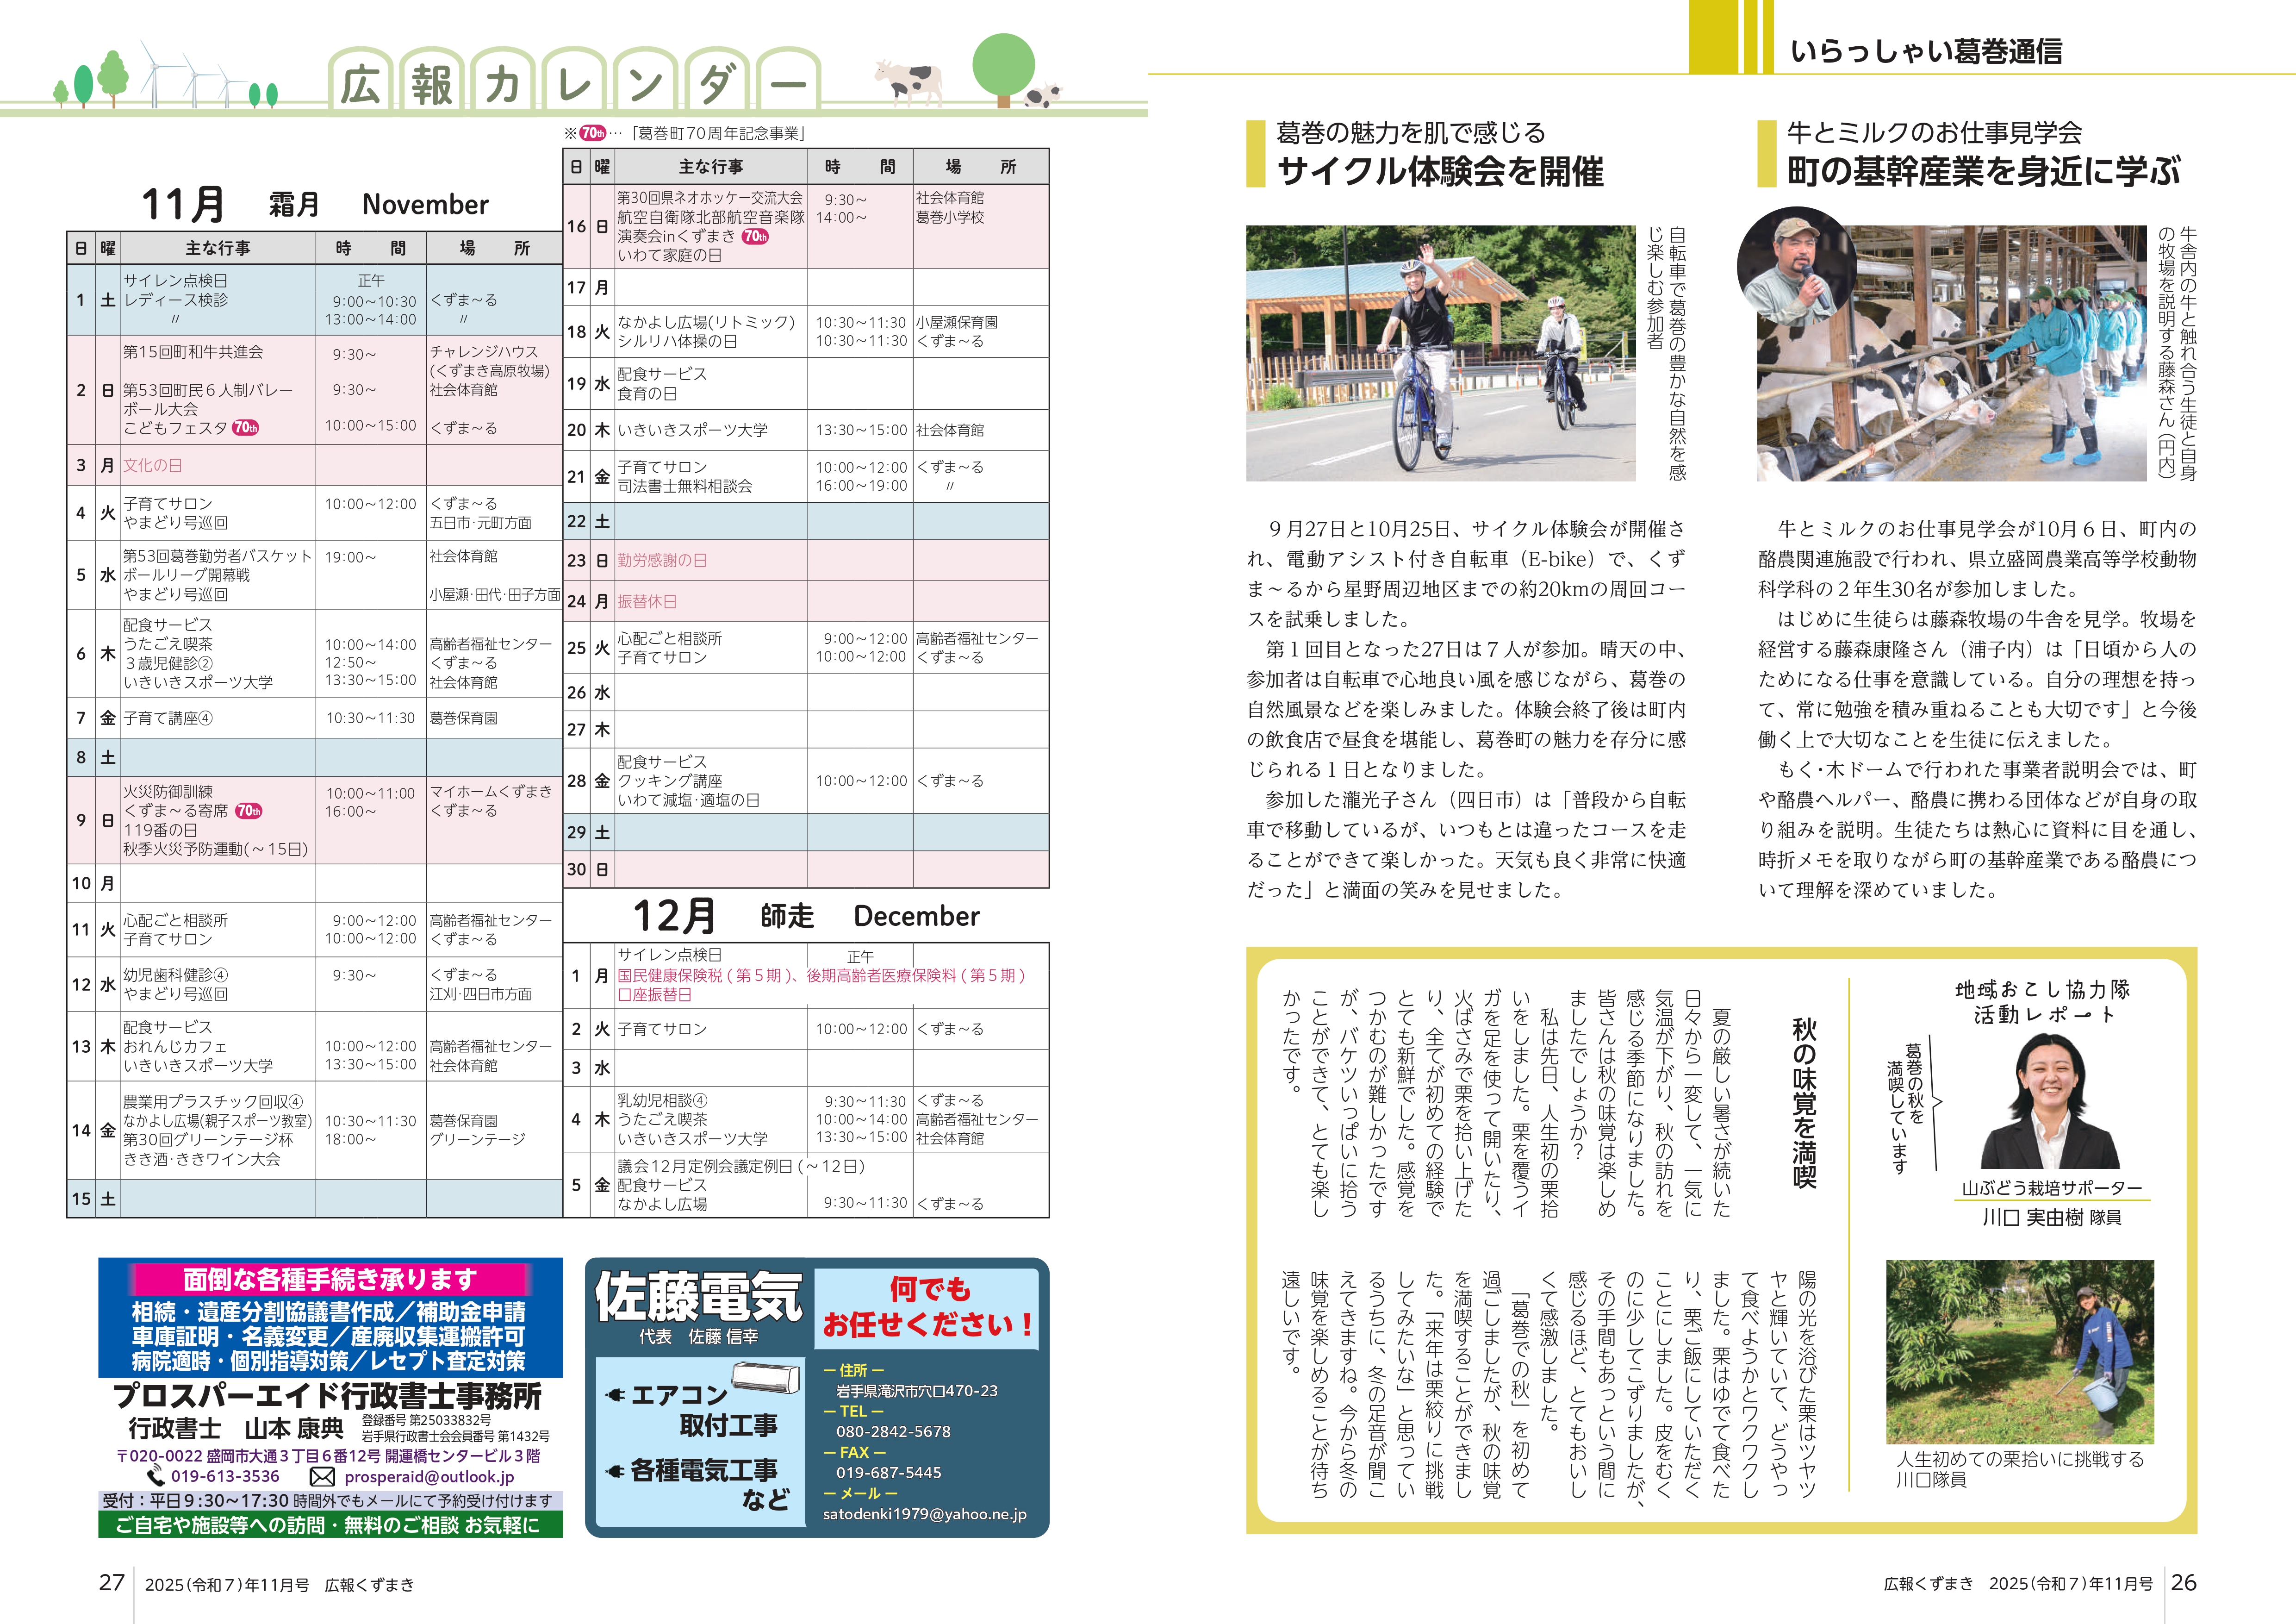Click the prosperaid@outlook.jp email address
2296x1624 pixels.
[x=429, y=1477]
